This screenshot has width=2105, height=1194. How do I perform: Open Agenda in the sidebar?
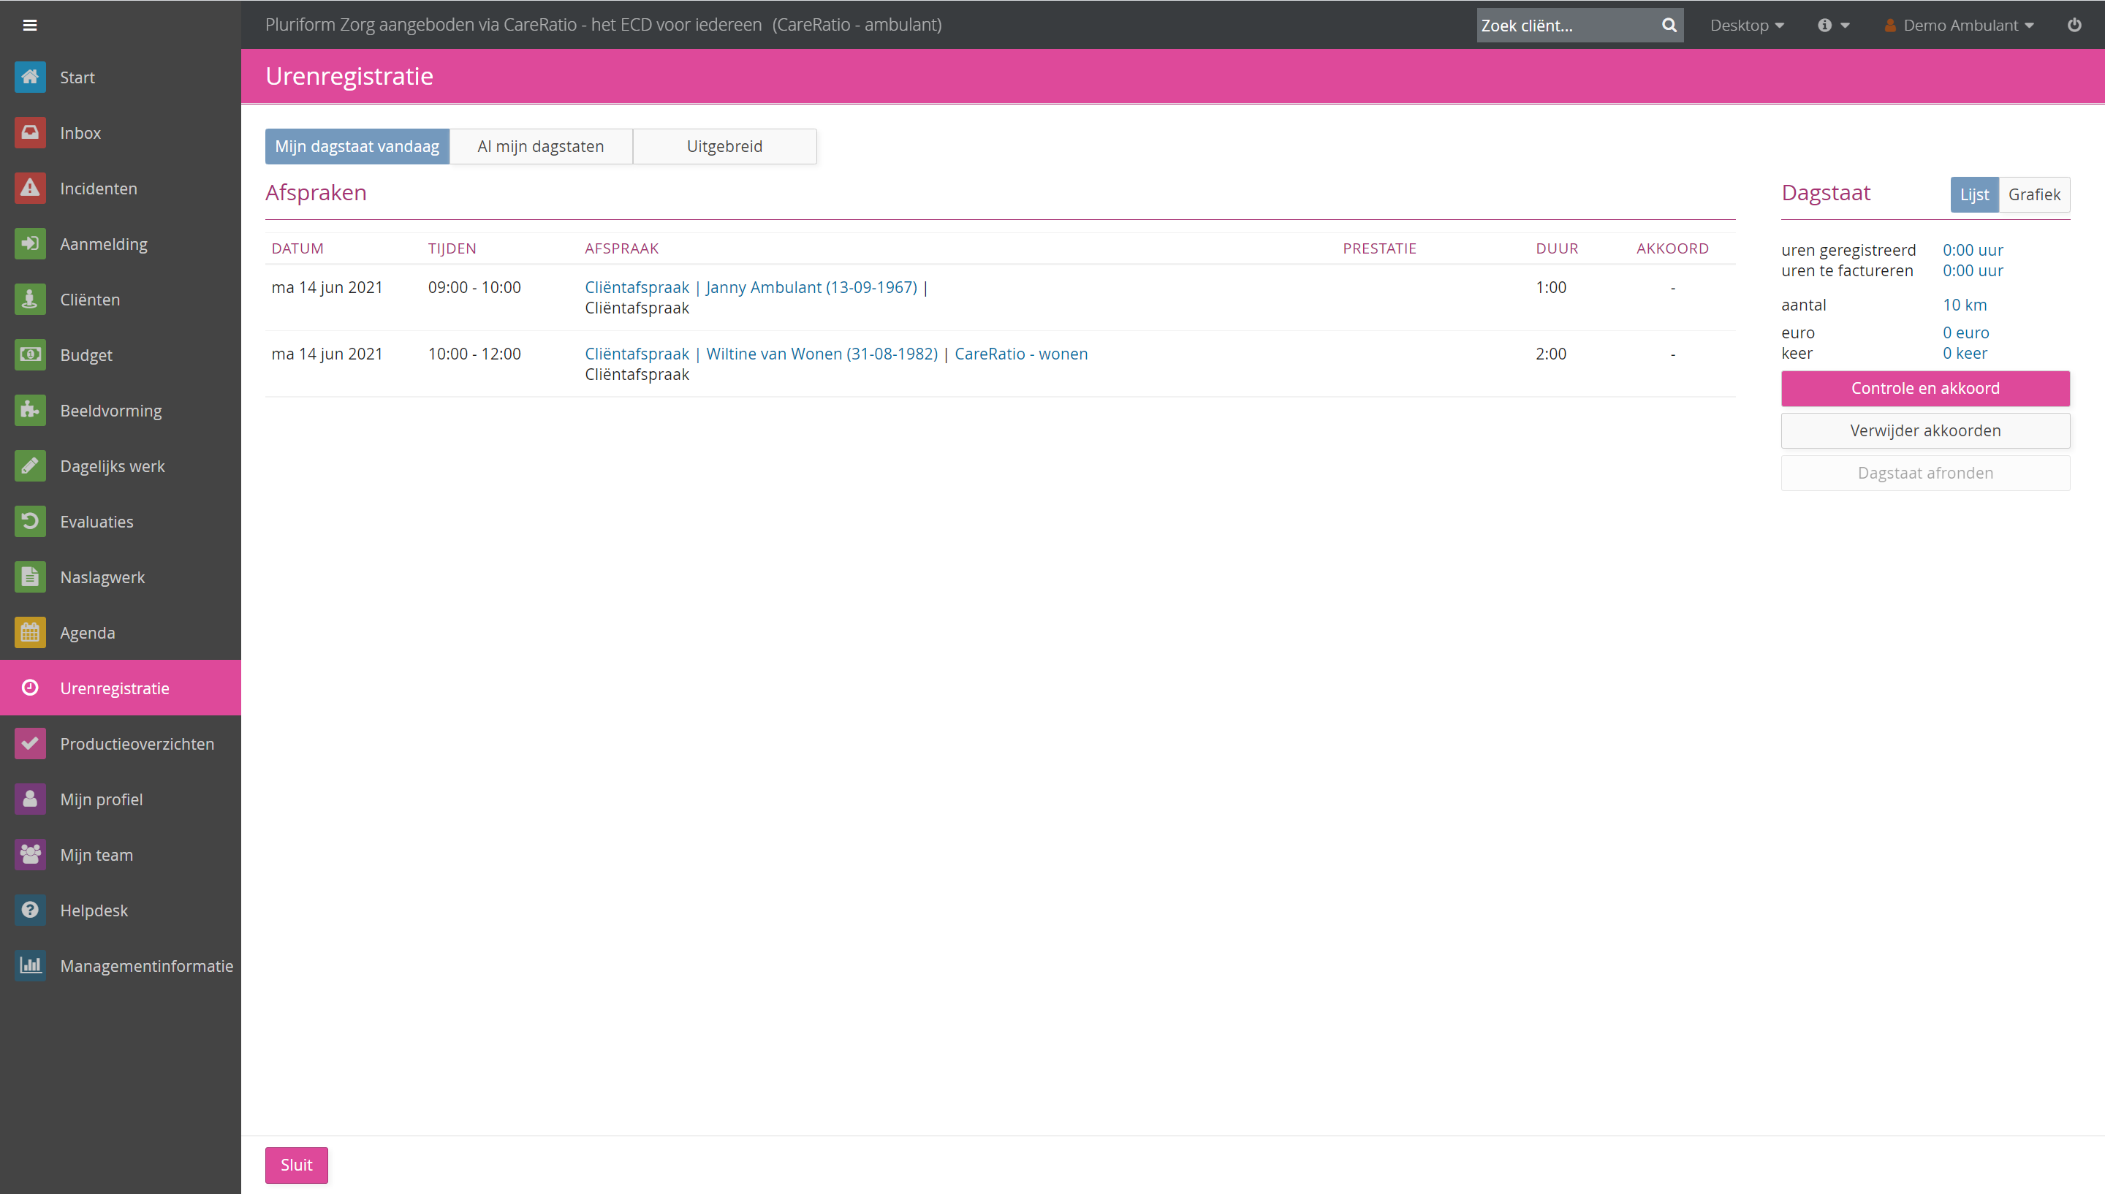point(121,632)
